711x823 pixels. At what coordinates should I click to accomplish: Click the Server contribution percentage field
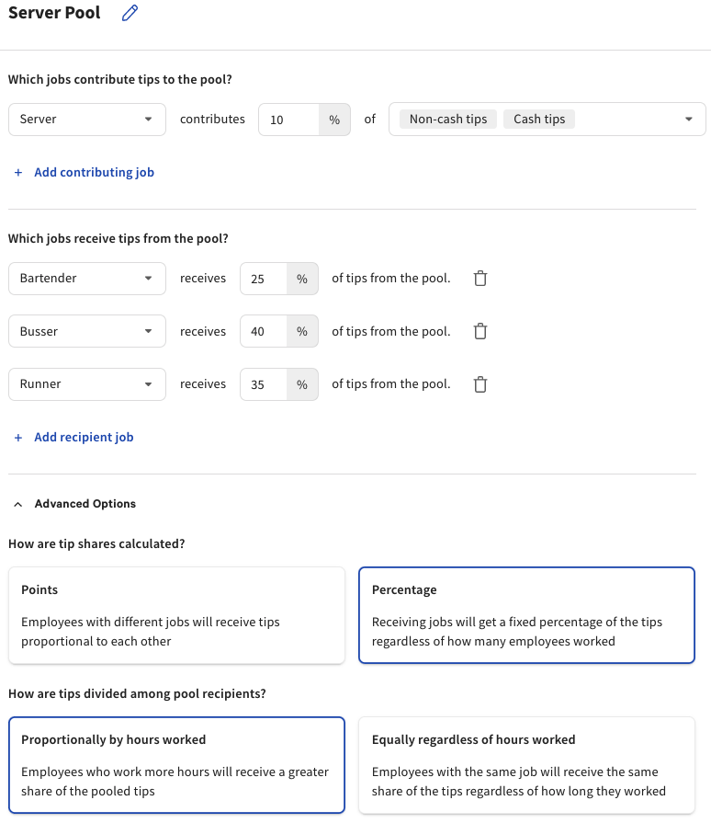coord(289,119)
